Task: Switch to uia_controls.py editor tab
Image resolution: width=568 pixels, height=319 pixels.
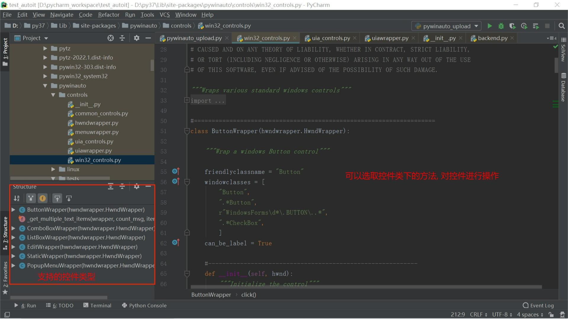Action: [330, 38]
